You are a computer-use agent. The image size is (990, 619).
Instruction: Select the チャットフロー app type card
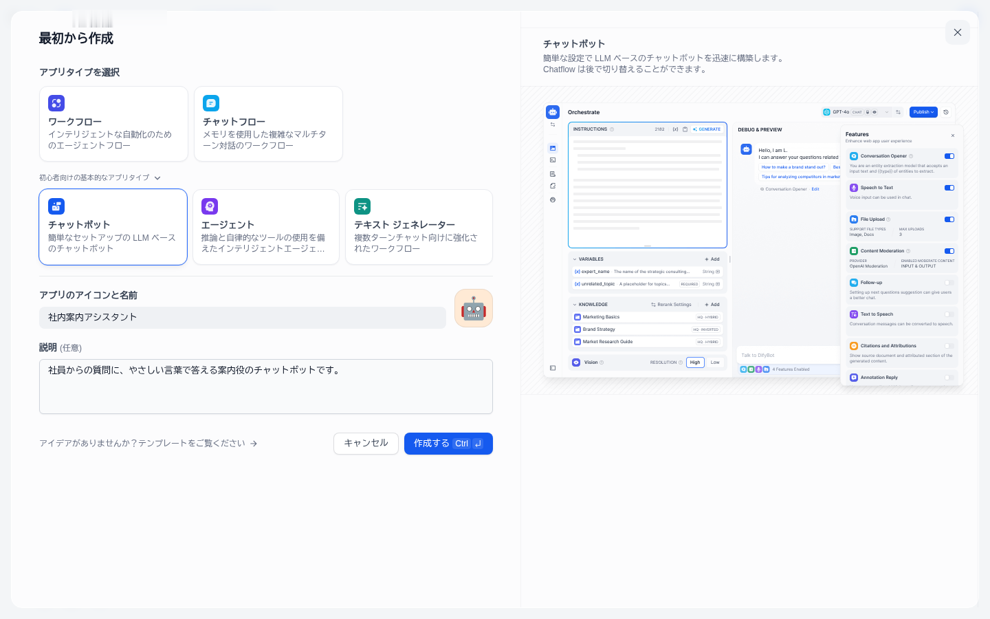pyautogui.click(x=268, y=124)
